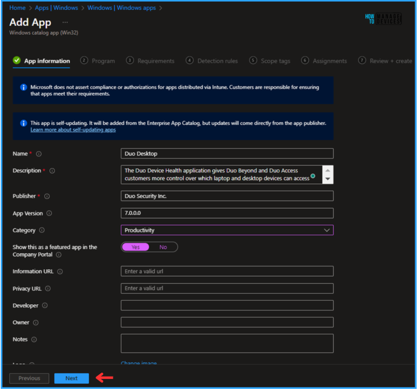This screenshot has width=417, height=389.
Task: Open the Publisher info icon
Action: coord(47,196)
